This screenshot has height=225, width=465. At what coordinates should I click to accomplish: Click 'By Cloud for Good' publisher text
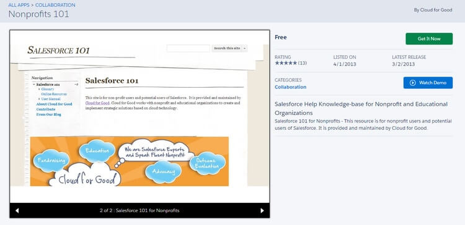pos(433,10)
